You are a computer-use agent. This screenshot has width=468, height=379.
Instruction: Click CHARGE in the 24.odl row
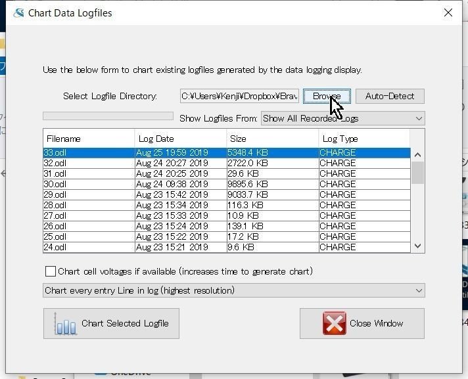[x=338, y=247]
